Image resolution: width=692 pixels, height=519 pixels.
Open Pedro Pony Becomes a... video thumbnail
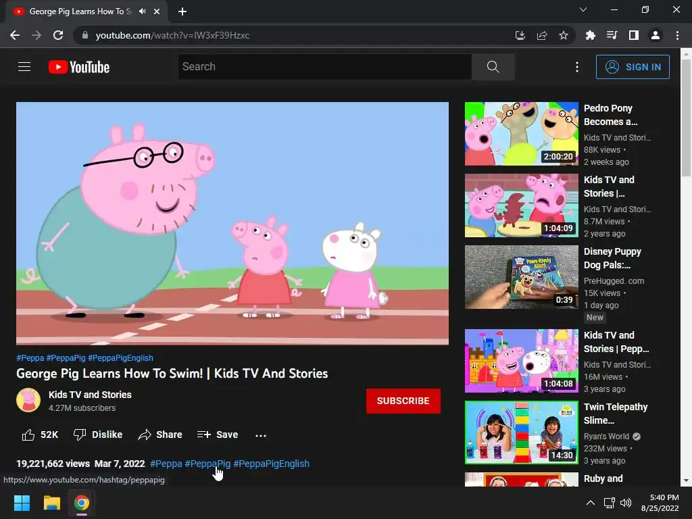click(521, 134)
